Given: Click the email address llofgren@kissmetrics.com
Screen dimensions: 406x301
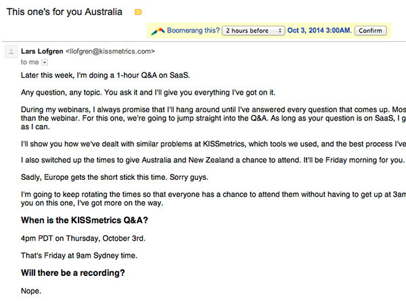Looking at the screenshot, I should [x=110, y=51].
